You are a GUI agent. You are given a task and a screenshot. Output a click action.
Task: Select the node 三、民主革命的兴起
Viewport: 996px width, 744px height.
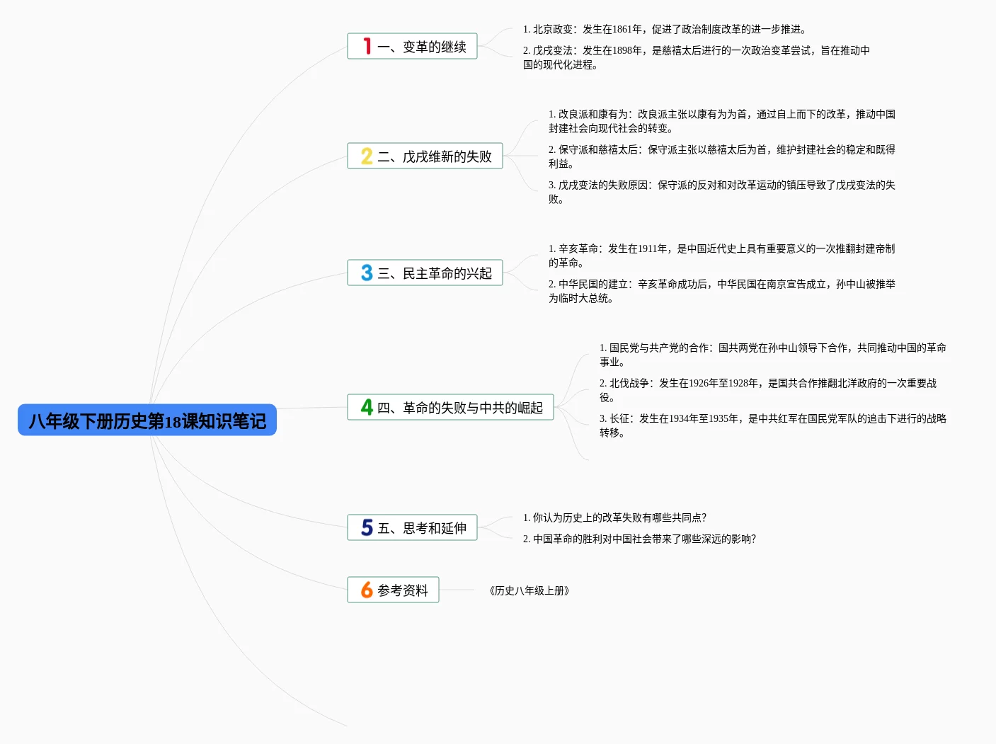(425, 273)
